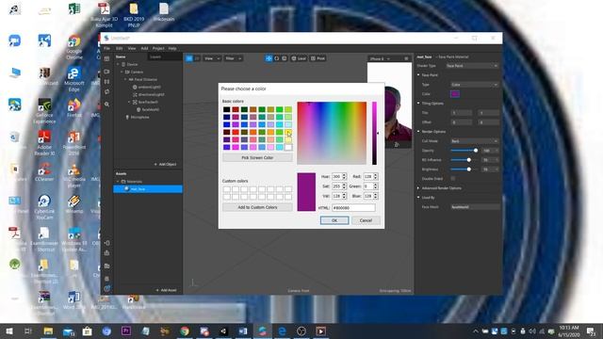Viewport: 603px width, 339px height.
Task: Click the search magnifier icon in left sidebar
Action: click(x=106, y=105)
